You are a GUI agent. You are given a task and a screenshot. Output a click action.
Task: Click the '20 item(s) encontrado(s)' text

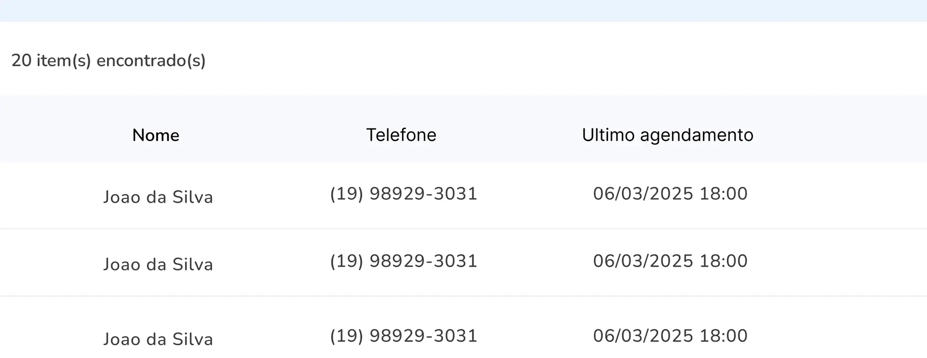pyautogui.click(x=109, y=60)
